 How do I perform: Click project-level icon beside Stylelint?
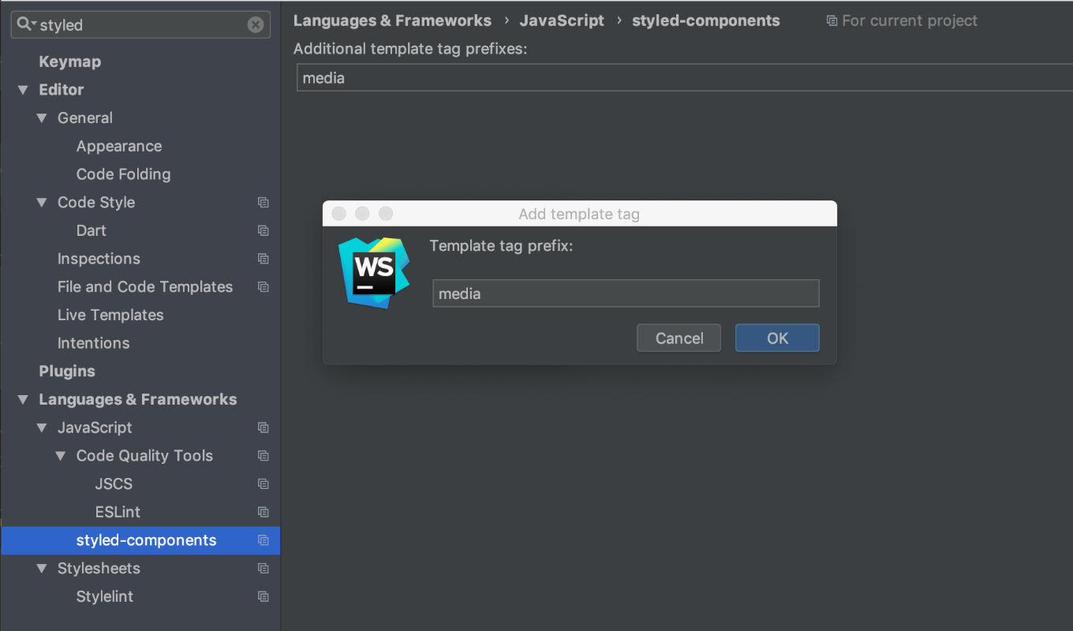(264, 597)
